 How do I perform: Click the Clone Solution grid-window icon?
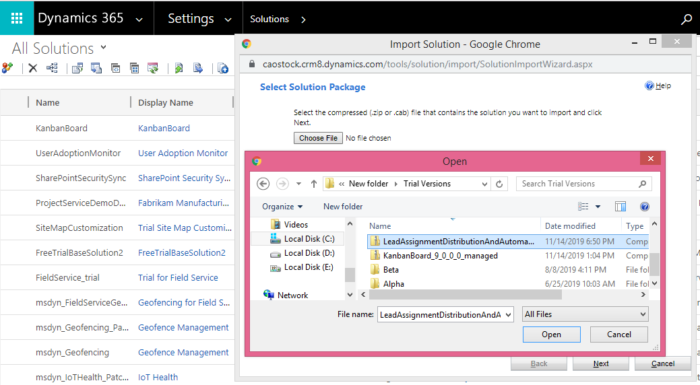tap(134, 68)
